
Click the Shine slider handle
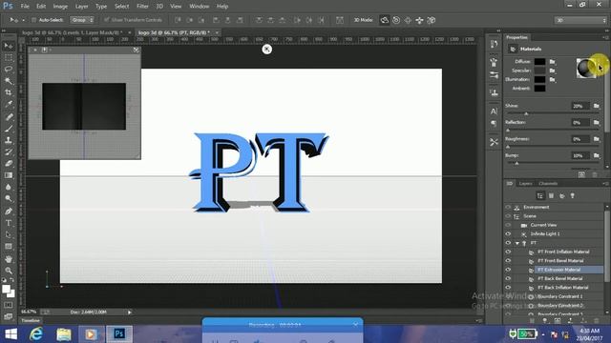[526, 113]
